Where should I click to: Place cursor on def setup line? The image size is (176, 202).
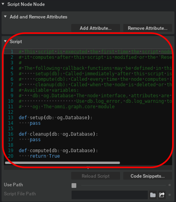pos(56,118)
